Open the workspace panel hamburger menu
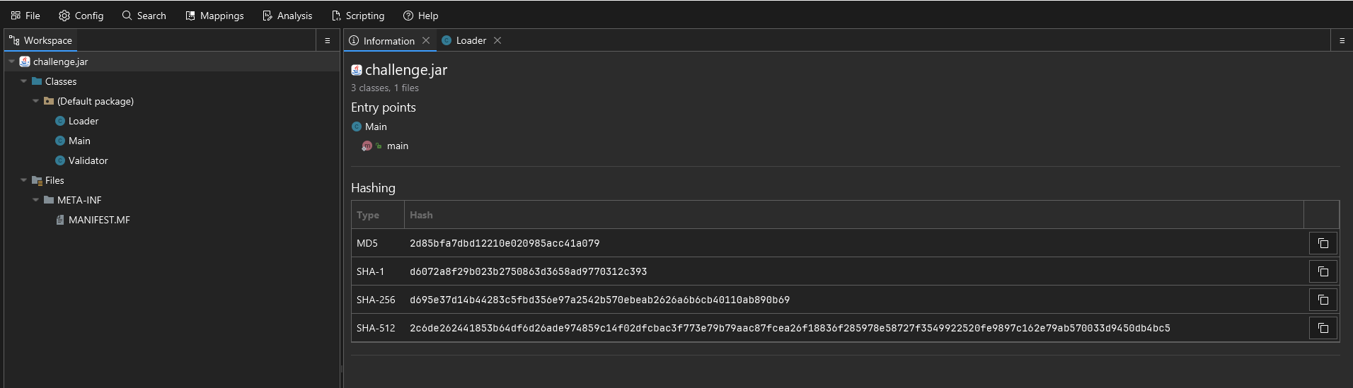 (x=327, y=41)
